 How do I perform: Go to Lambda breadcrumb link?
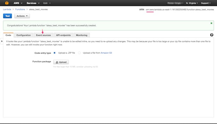coord(7,9)
